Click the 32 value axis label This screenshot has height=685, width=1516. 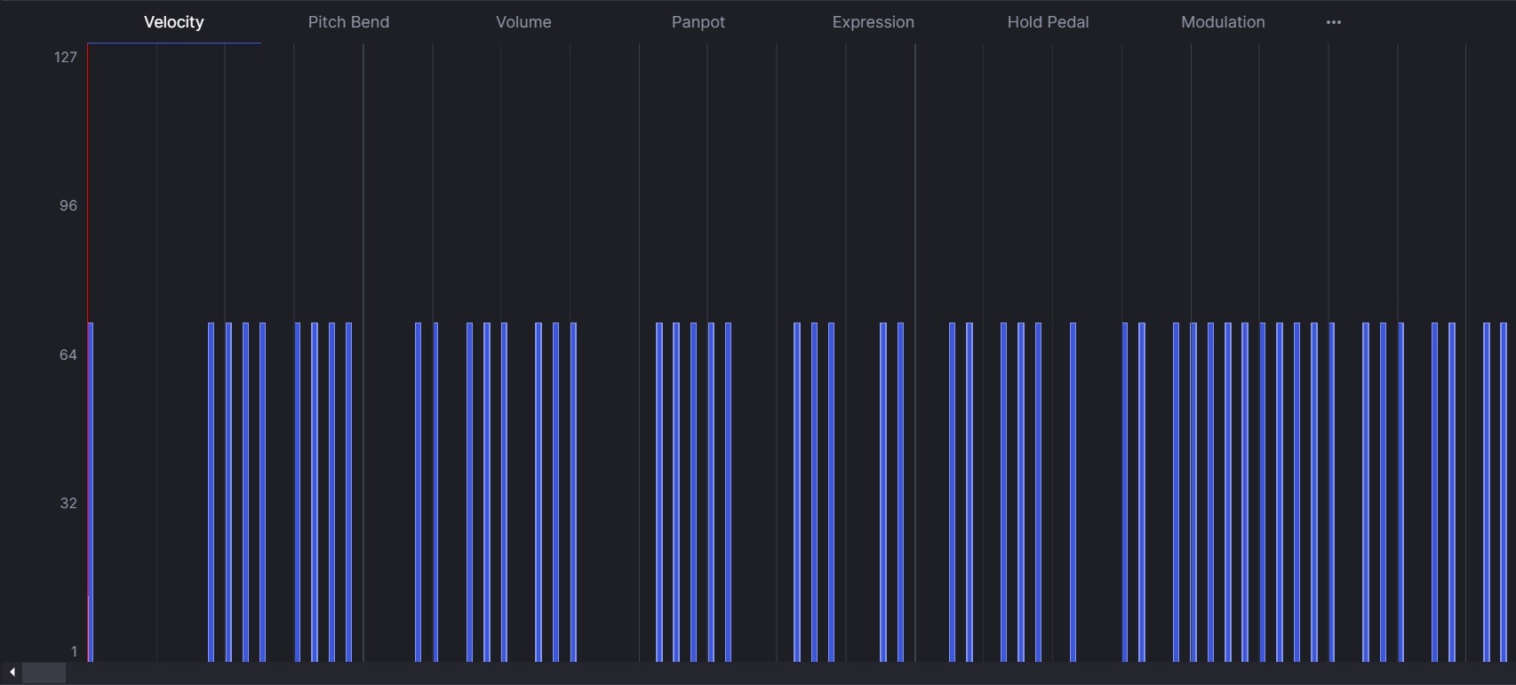pos(68,504)
